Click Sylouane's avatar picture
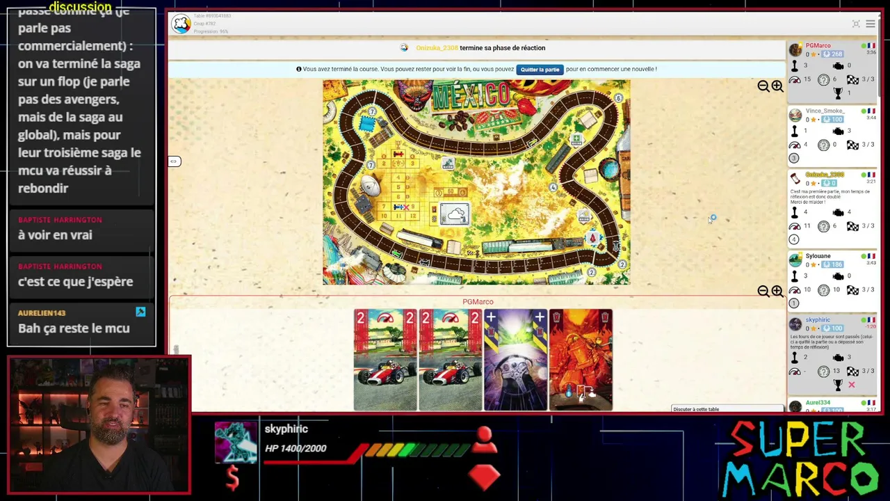The width and height of the screenshot is (890, 501). [795, 260]
